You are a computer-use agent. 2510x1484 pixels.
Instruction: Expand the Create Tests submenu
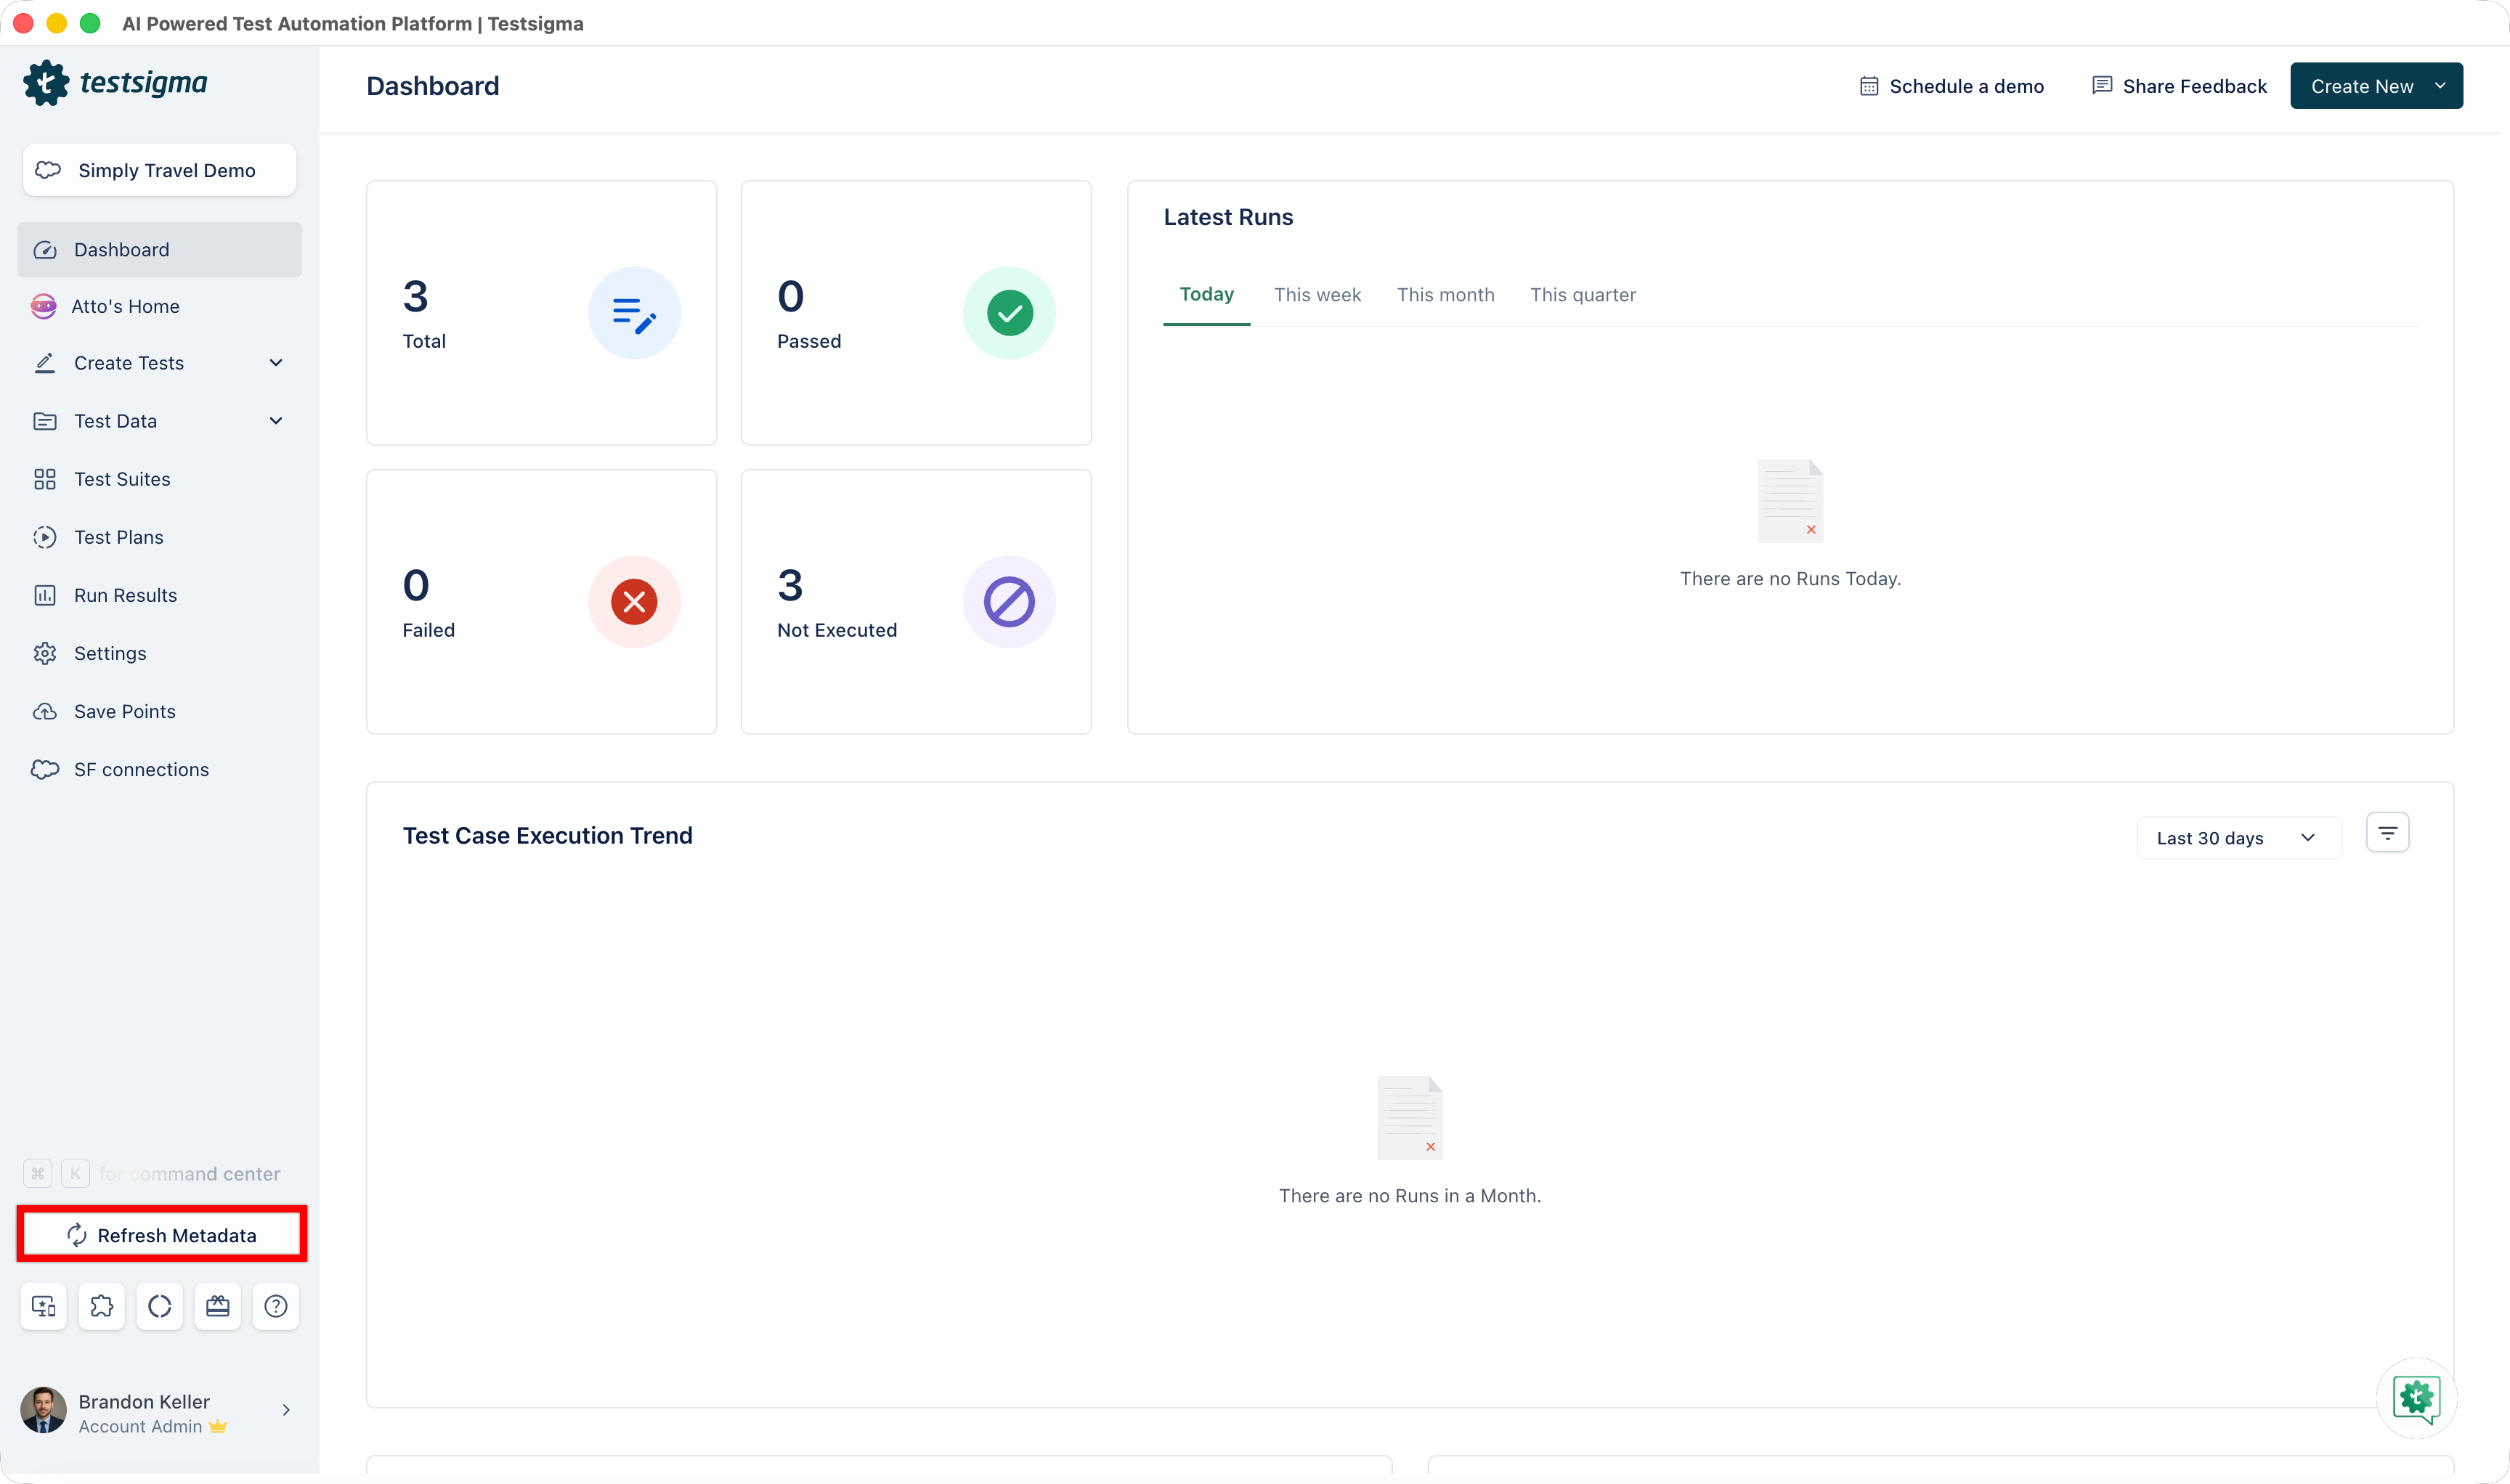(x=275, y=363)
